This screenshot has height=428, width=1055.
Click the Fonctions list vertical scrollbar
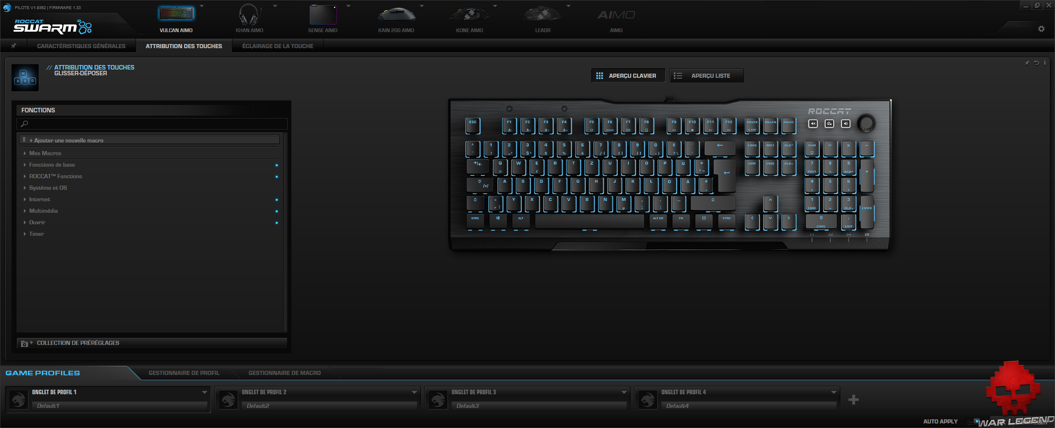coord(285,232)
